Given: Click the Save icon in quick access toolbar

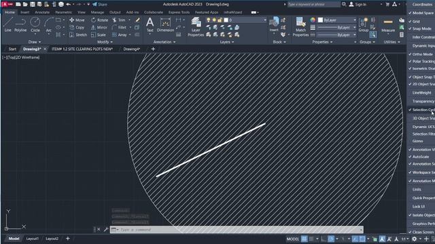Looking at the screenshot, I should tap(33, 4).
